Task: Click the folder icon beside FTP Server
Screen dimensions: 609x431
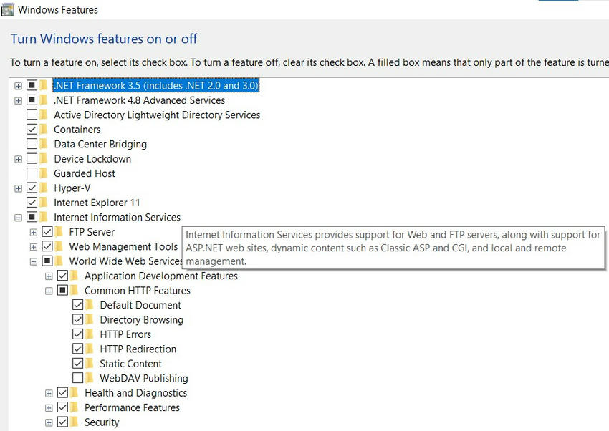Action: pyautogui.click(x=59, y=232)
